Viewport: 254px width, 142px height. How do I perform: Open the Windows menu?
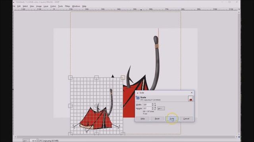pos(76,6)
